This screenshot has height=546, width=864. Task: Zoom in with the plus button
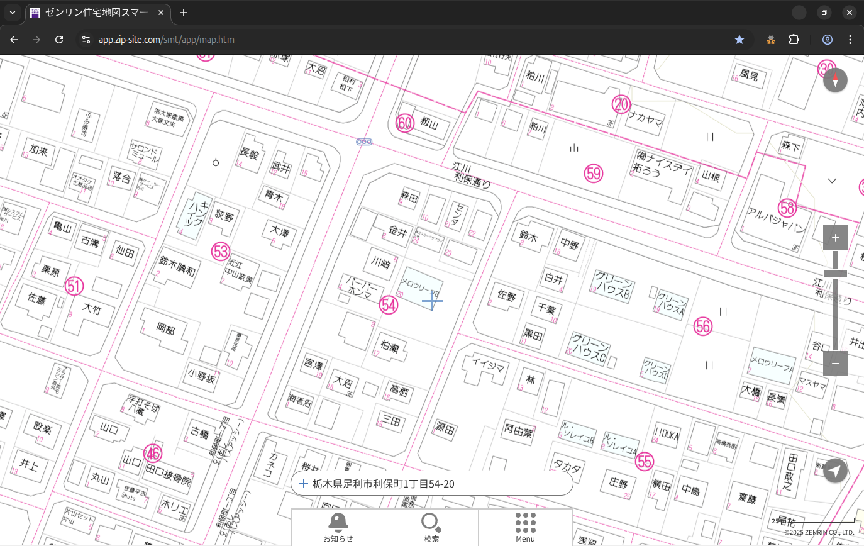[x=835, y=238]
